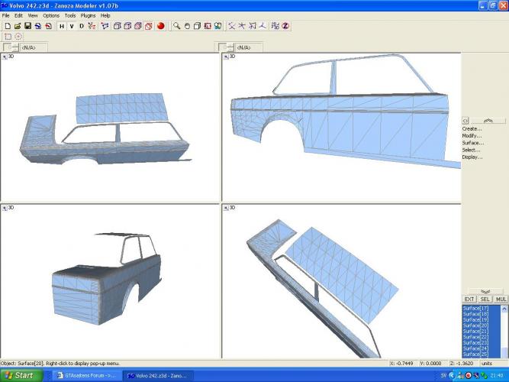
Task: Click the selection rectangle icon in second toolbar row
Action: tap(8, 36)
